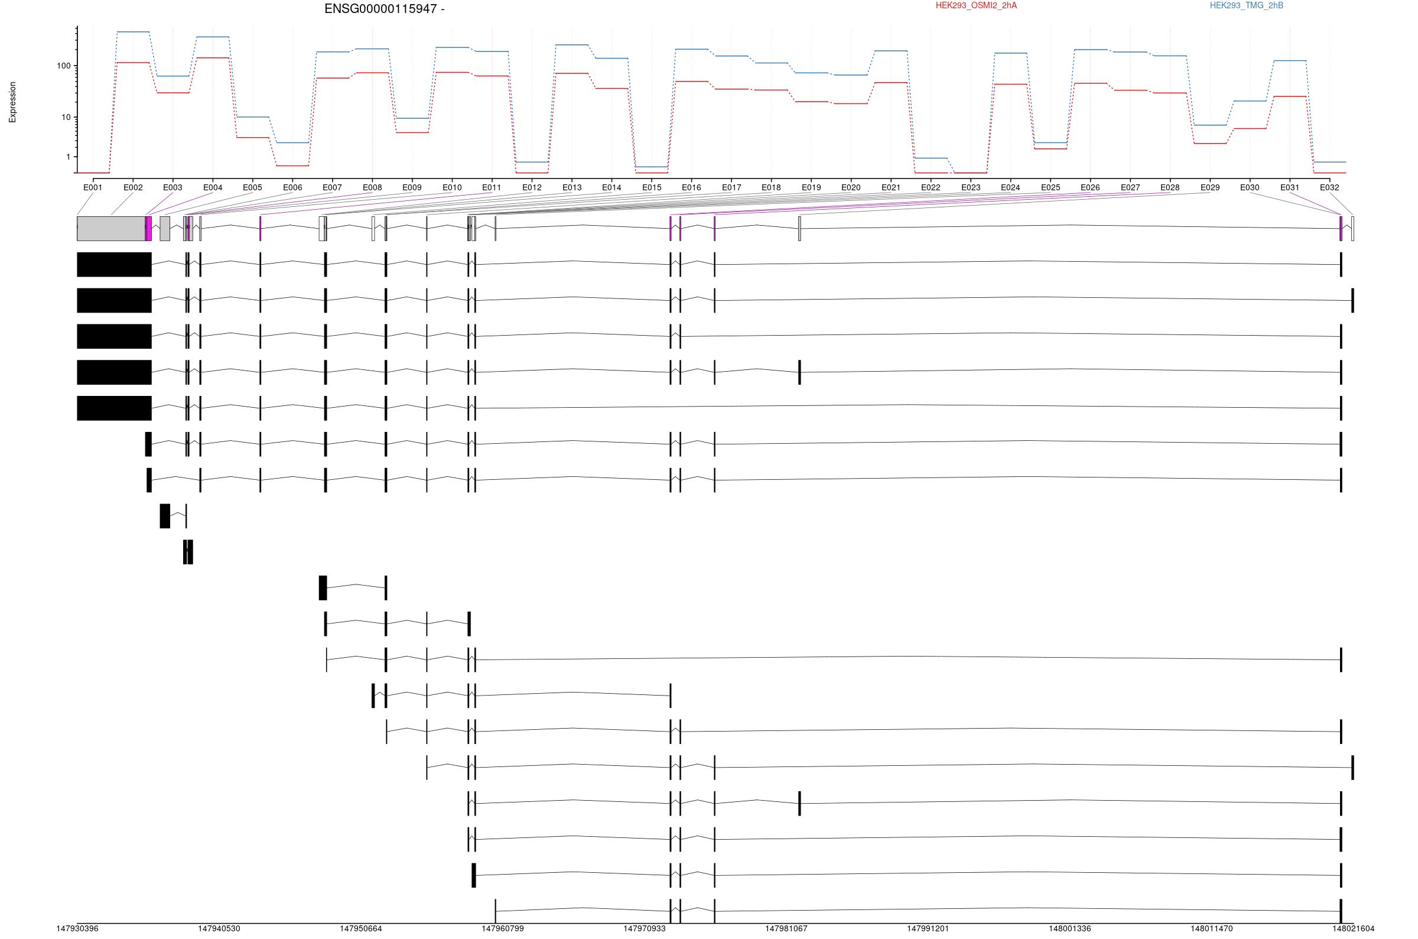1418x939 pixels.
Task: Click exon label E020
Action: click(x=851, y=187)
